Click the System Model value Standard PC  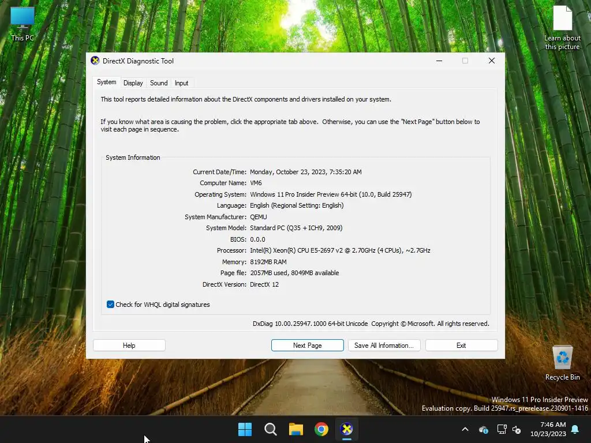[296, 228]
